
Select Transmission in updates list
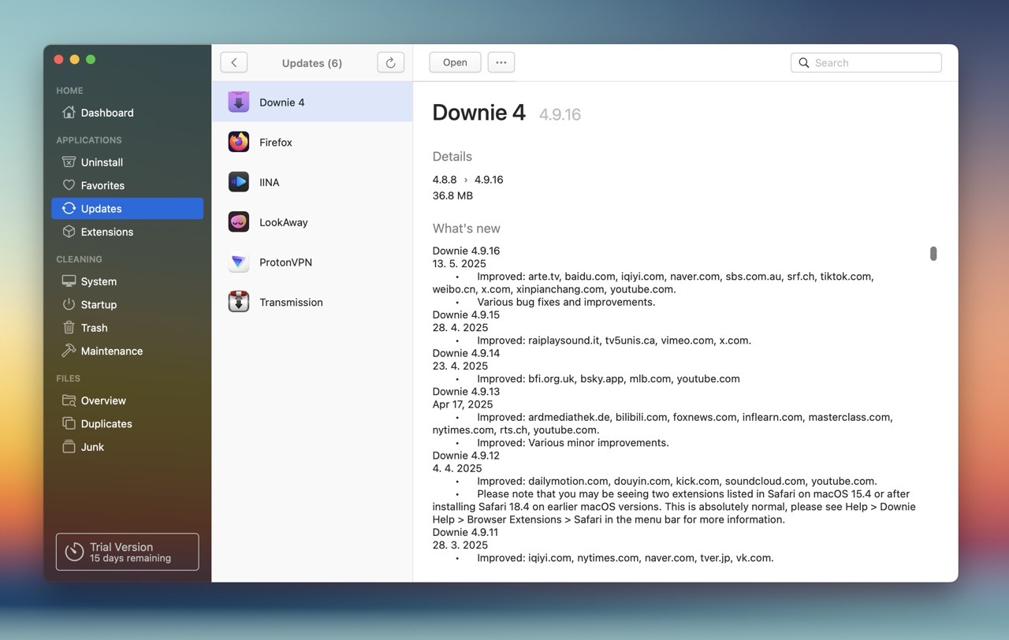click(x=312, y=302)
